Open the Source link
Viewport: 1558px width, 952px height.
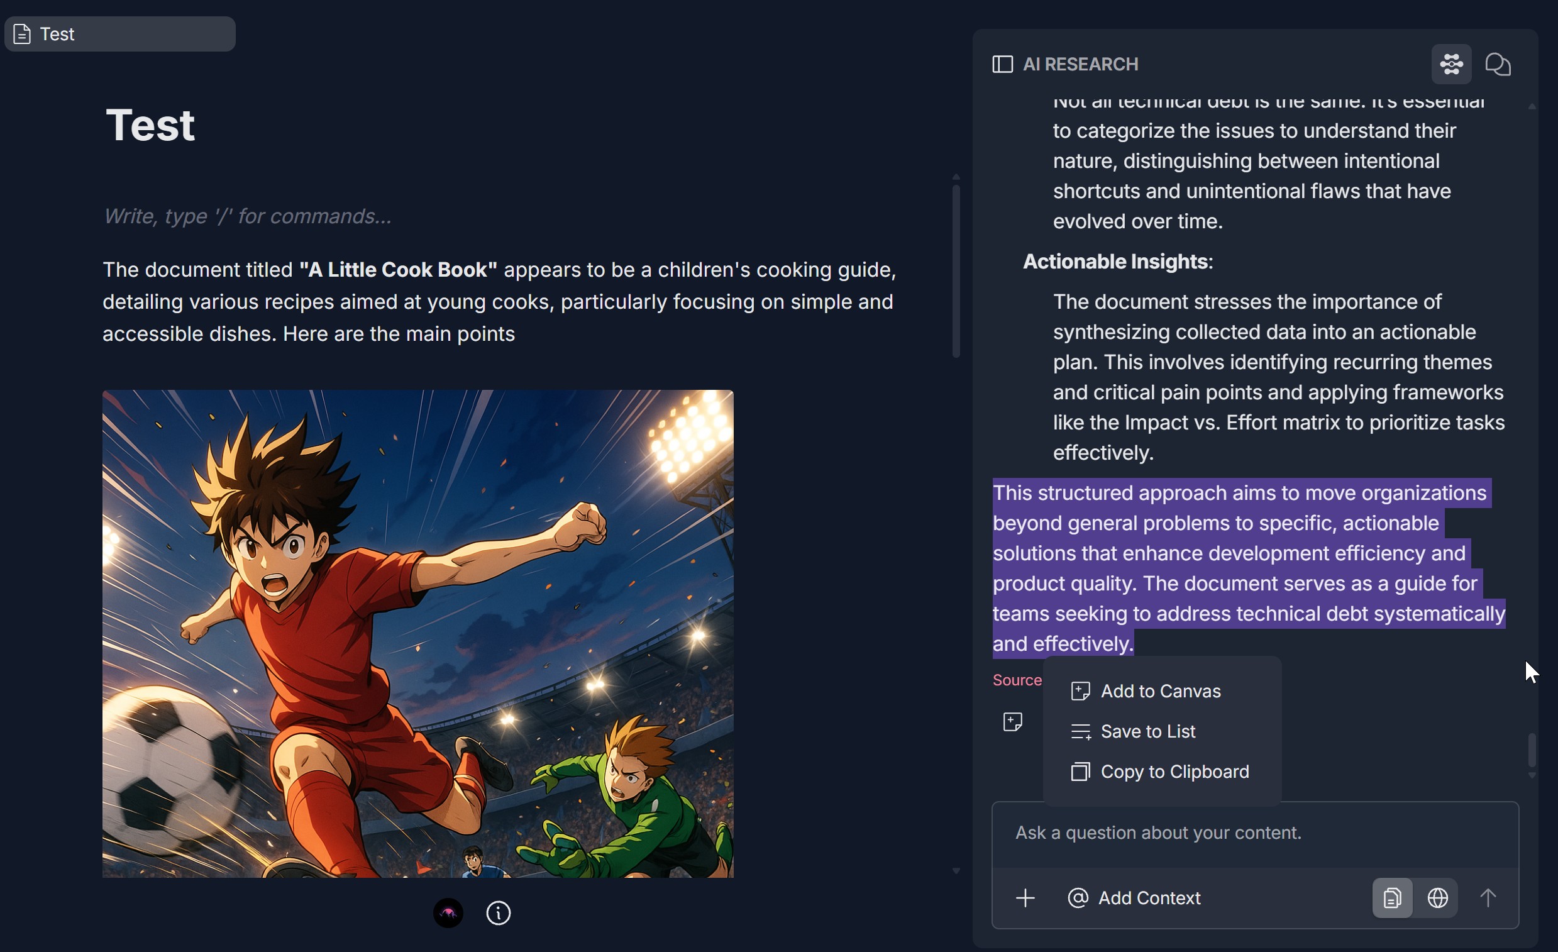(x=1017, y=680)
